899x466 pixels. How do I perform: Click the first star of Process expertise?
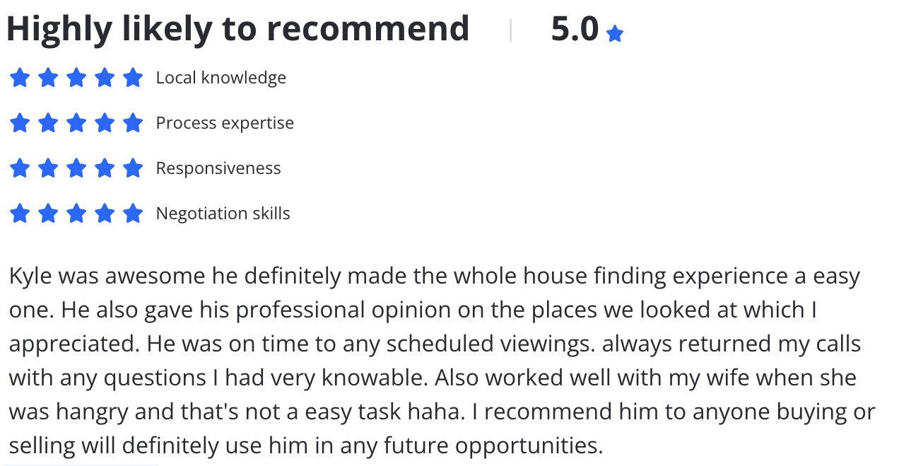click(x=20, y=123)
